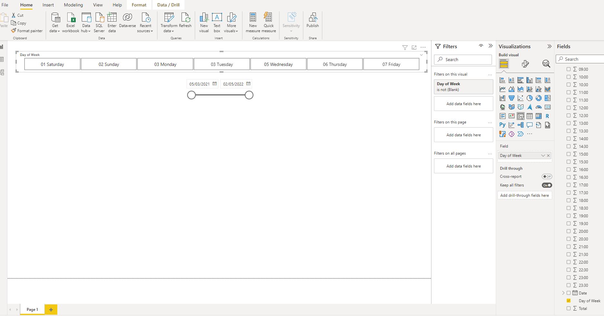
Task: Insert a Text box
Action: 217,23
